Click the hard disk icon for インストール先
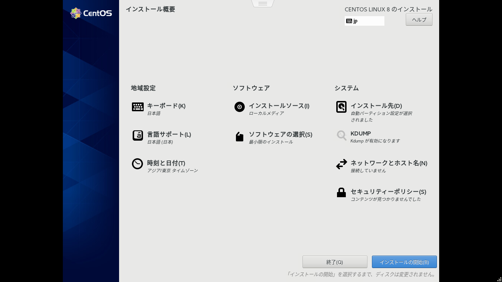The image size is (502, 282). 341,107
